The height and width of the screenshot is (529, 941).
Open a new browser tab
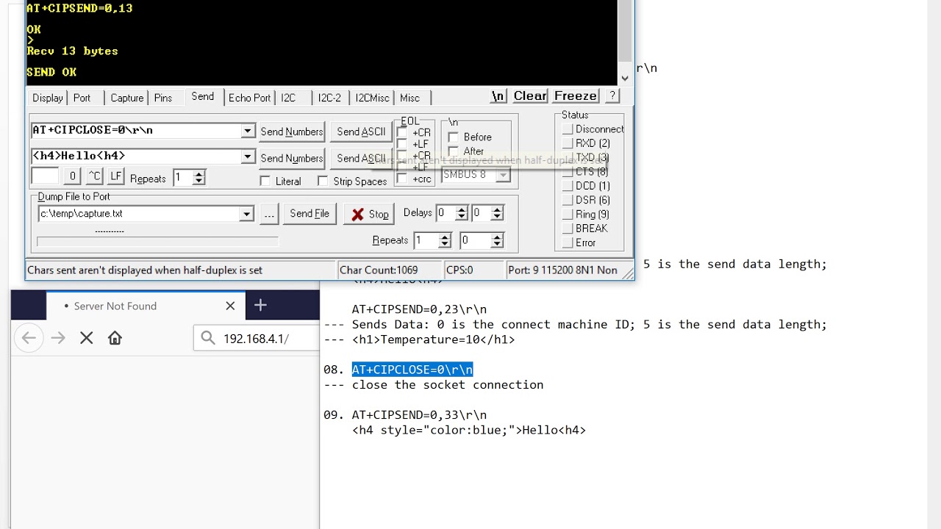tap(260, 306)
